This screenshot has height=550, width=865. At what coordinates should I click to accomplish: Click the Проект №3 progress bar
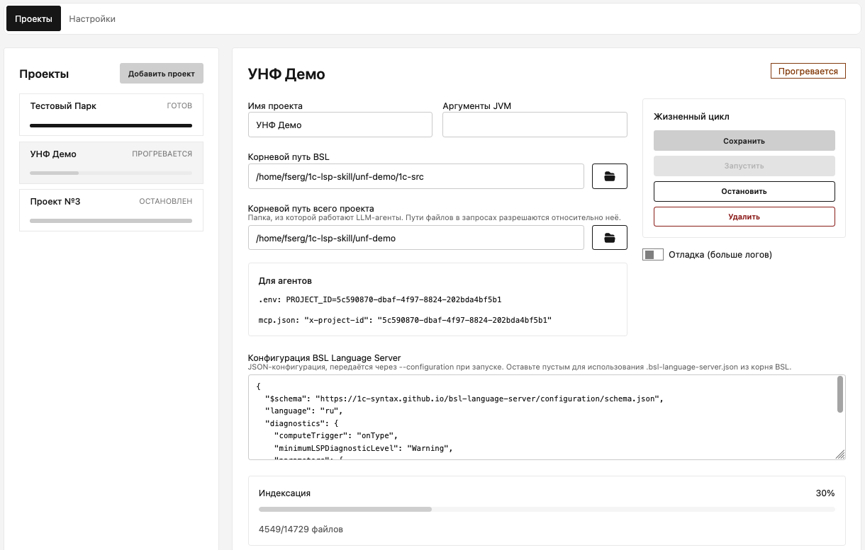coord(111,220)
